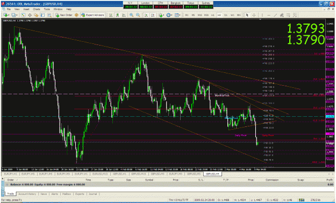
Task: Select the arrow Cursor tool
Action: [x=247, y=15]
